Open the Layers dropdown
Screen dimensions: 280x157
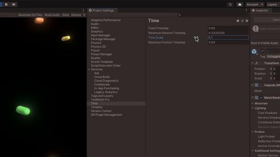273,4
